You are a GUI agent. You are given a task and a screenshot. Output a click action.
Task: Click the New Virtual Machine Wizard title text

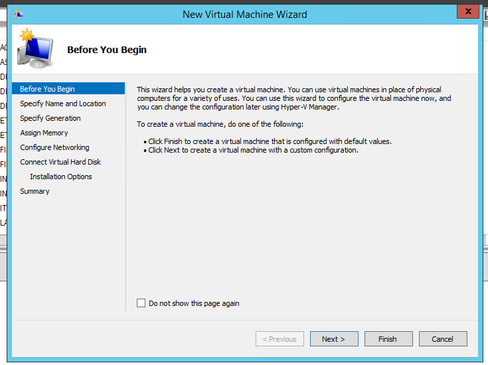pyautogui.click(x=244, y=14)
